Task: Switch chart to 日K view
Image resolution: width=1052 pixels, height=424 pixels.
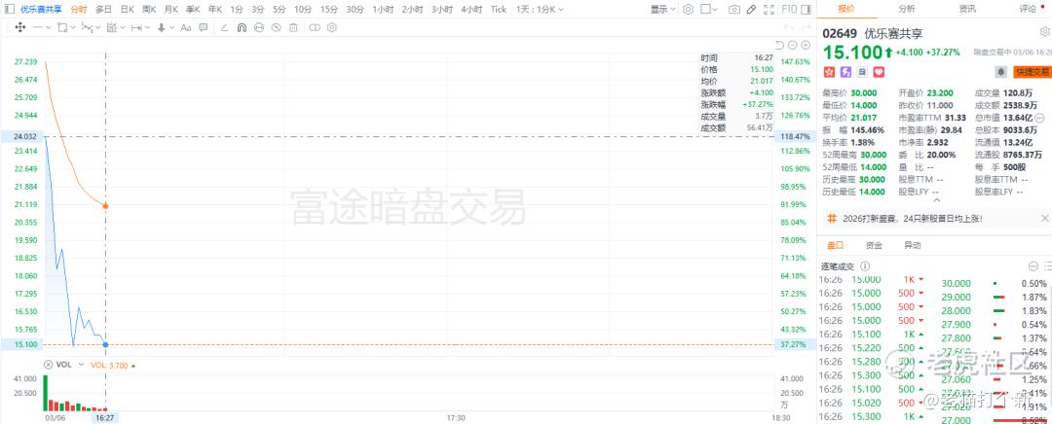Action: (x=127, y=10)
